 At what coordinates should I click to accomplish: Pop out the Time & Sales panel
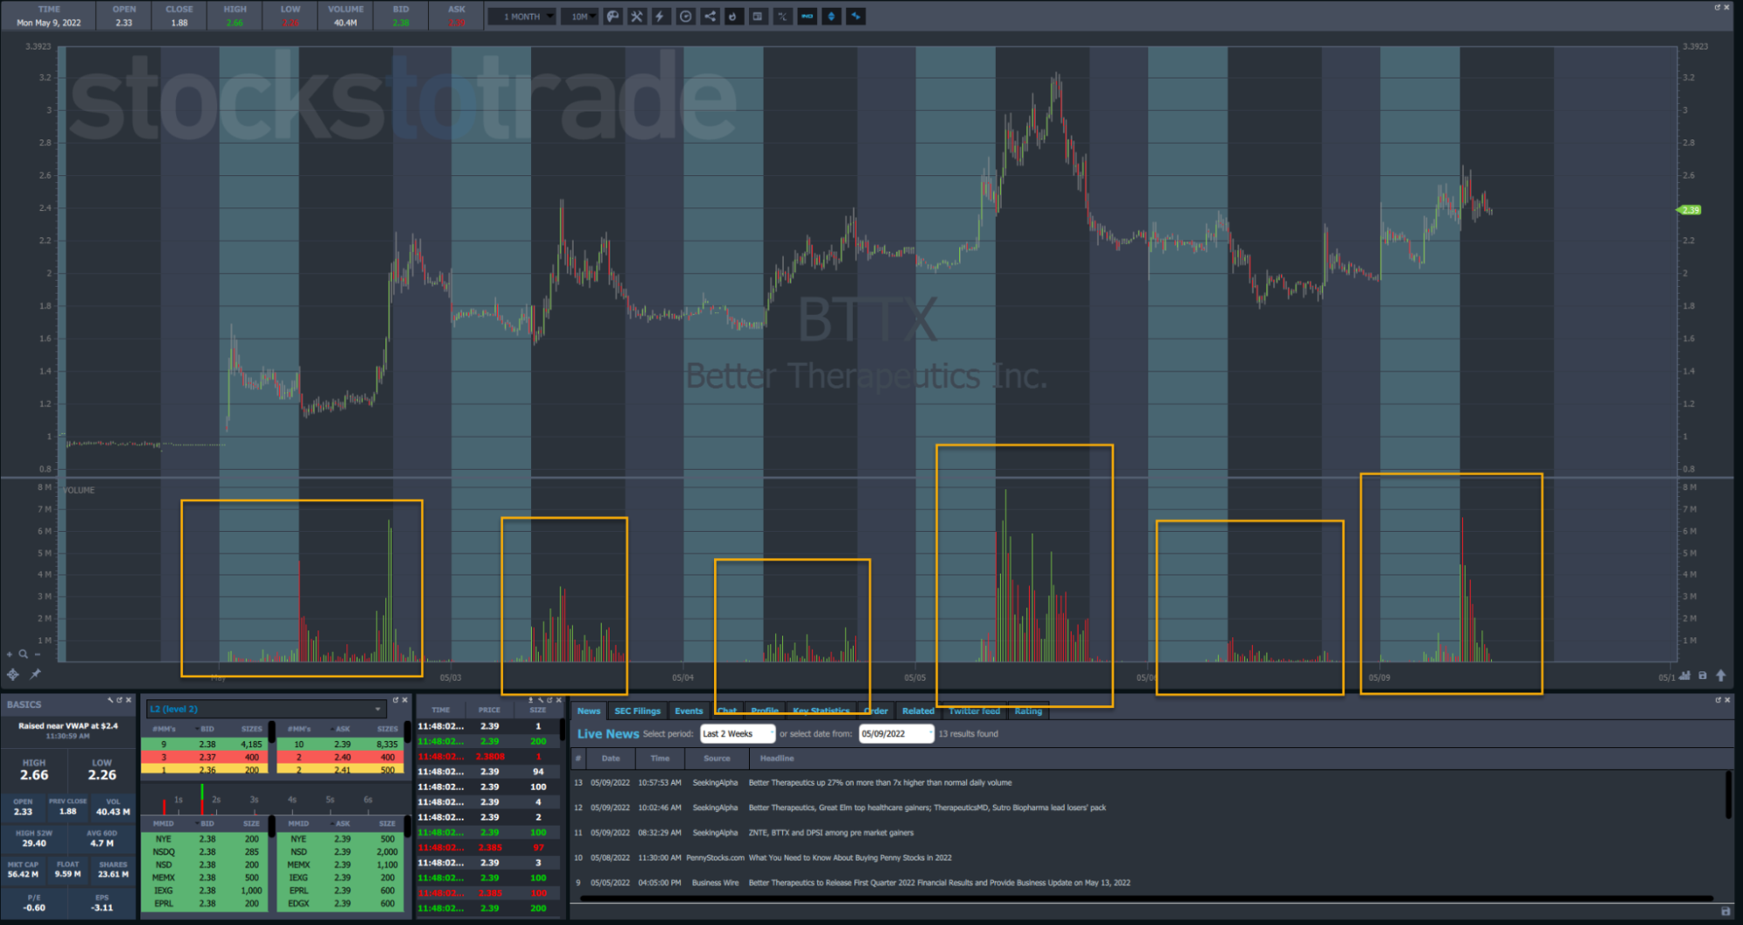pos(549,700)
